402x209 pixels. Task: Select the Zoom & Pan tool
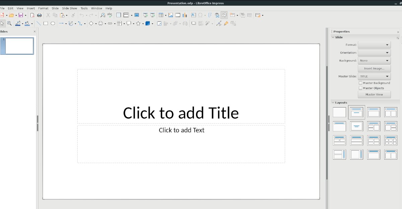[x=9, y=23]
